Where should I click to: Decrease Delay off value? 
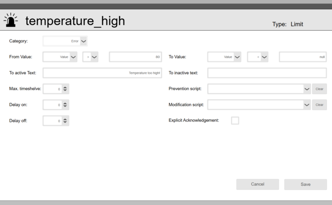coord(65,122)
